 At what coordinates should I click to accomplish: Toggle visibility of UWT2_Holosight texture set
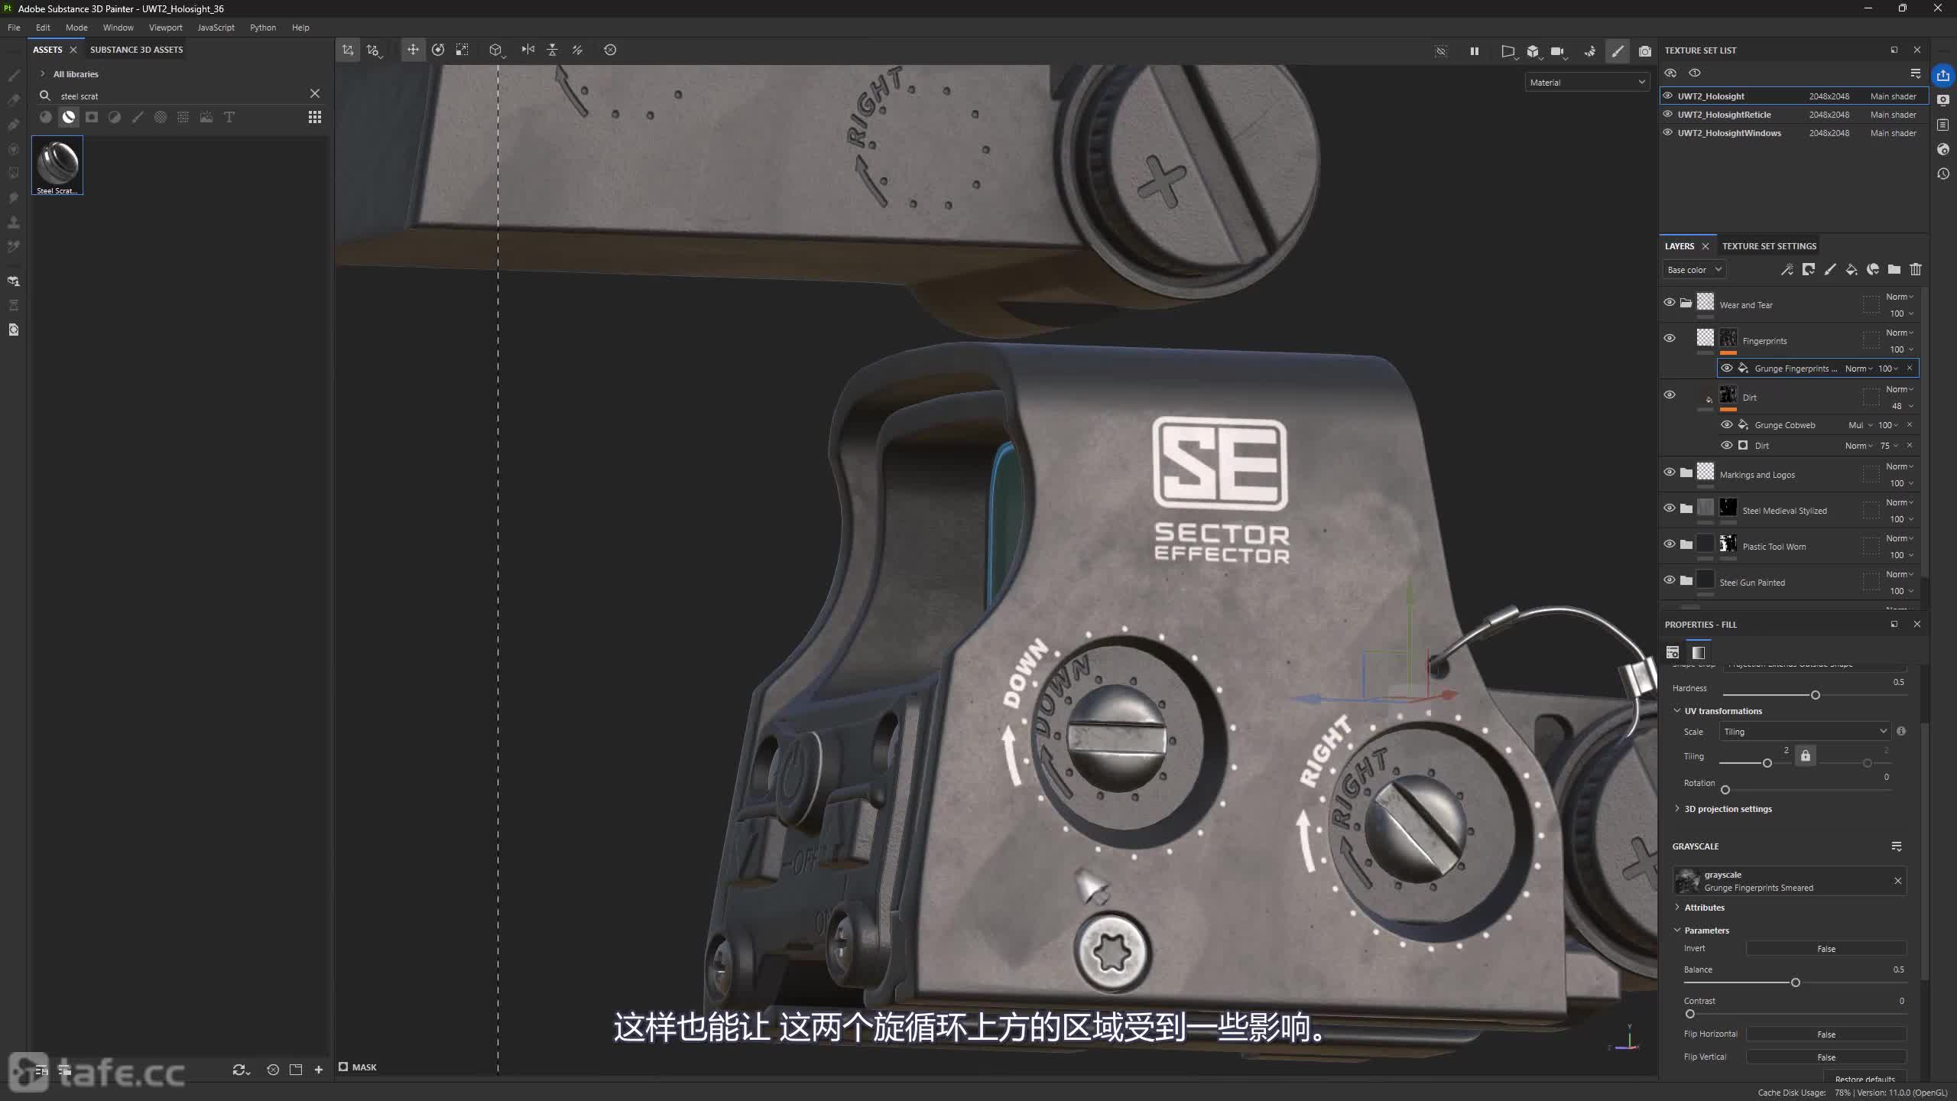(x=1668, y=96)
